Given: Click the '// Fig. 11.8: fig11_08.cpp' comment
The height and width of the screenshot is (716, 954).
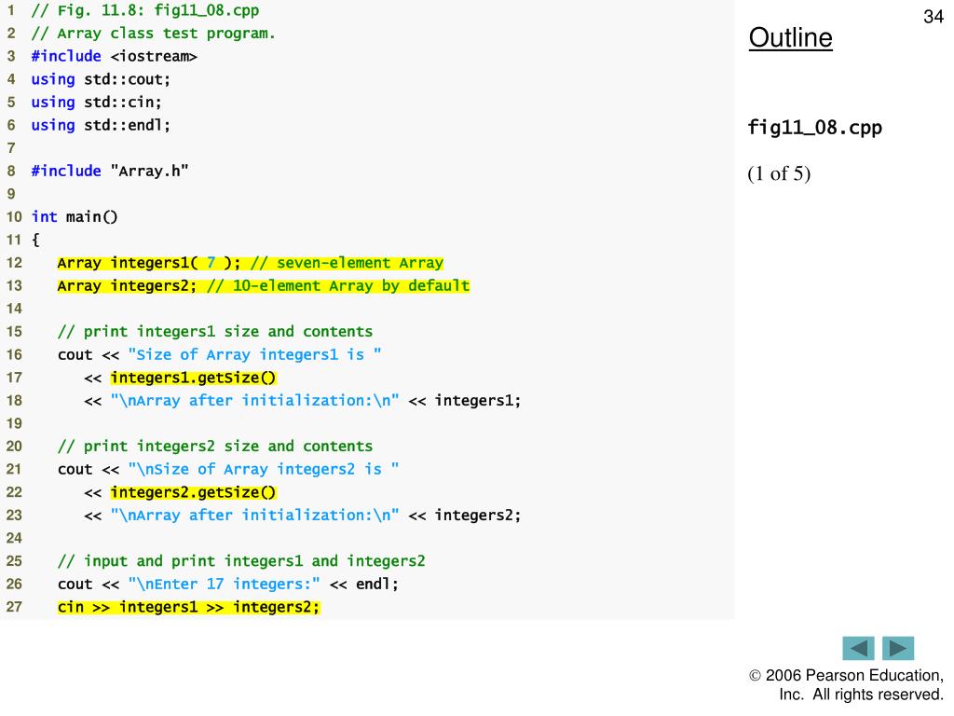Looking at the screenshot, I should 145,10.
